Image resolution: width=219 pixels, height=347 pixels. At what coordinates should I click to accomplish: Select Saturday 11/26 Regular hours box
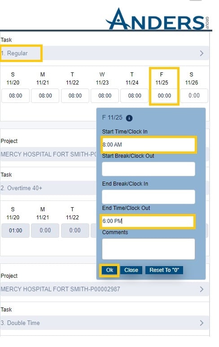click(x=194, y=96)
